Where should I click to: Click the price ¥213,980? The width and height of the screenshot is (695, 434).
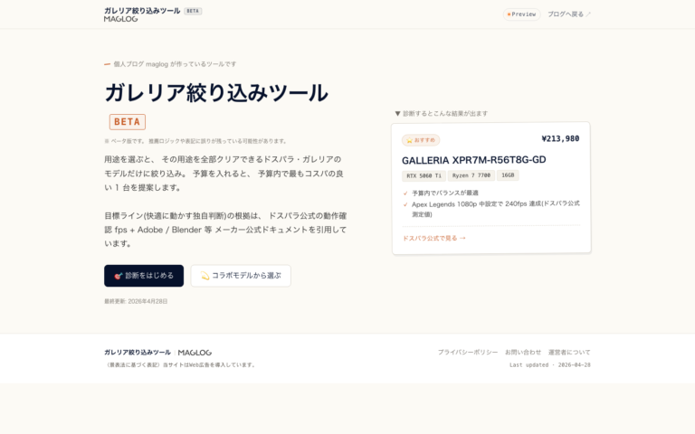(560, 138)
